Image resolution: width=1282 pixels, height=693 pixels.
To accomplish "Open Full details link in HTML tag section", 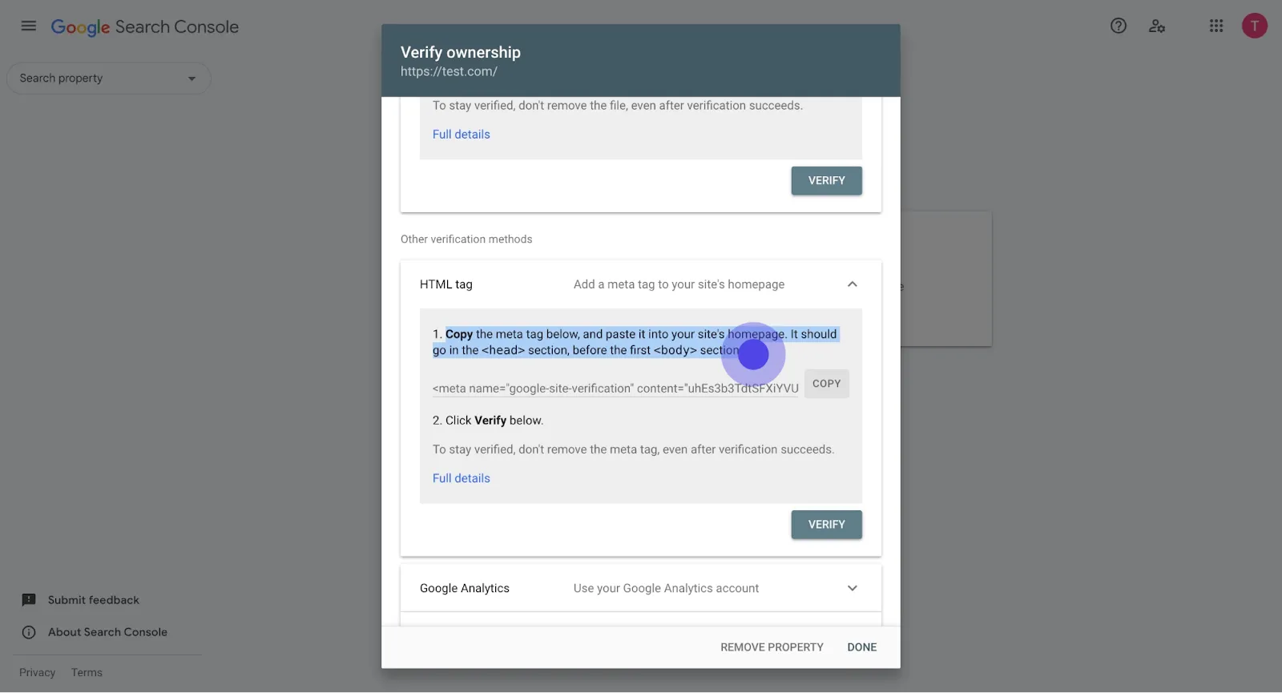I will (462, 478).
